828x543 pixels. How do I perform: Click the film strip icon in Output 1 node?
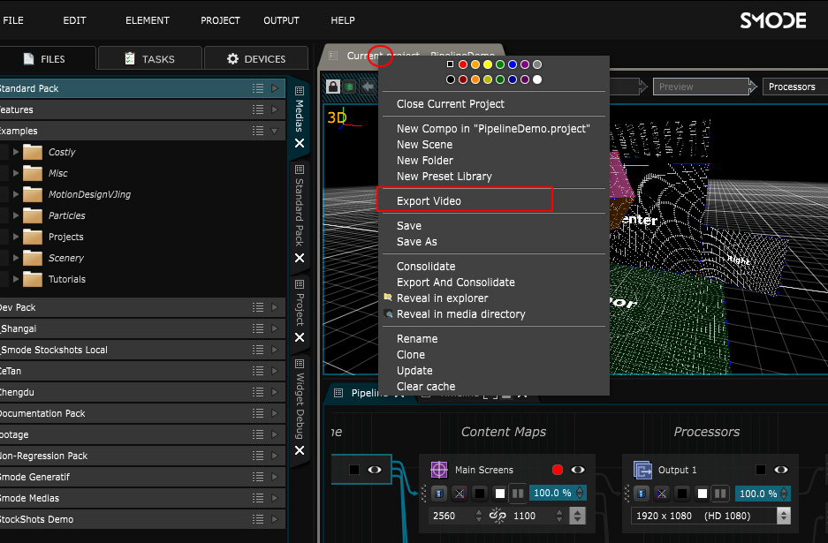pyautogui.click(x=642, y=494)
